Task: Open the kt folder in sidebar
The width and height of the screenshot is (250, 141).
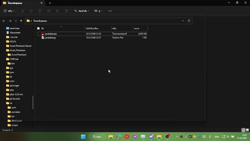Action: pyautogui.click(x=9, y=77)
